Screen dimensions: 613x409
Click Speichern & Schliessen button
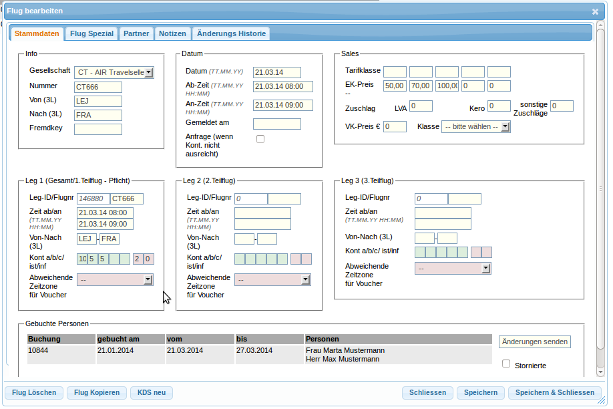[554, 392]
